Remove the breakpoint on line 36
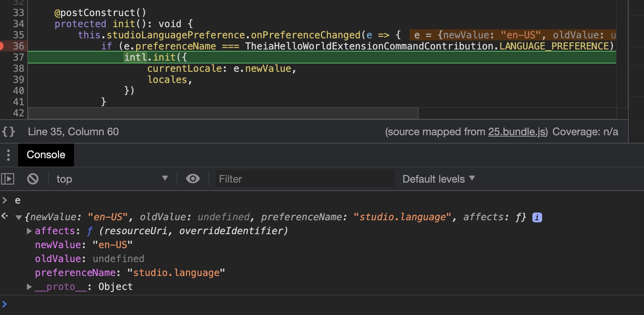This screenshot has height=315, width=644. (x=2, y=46)
